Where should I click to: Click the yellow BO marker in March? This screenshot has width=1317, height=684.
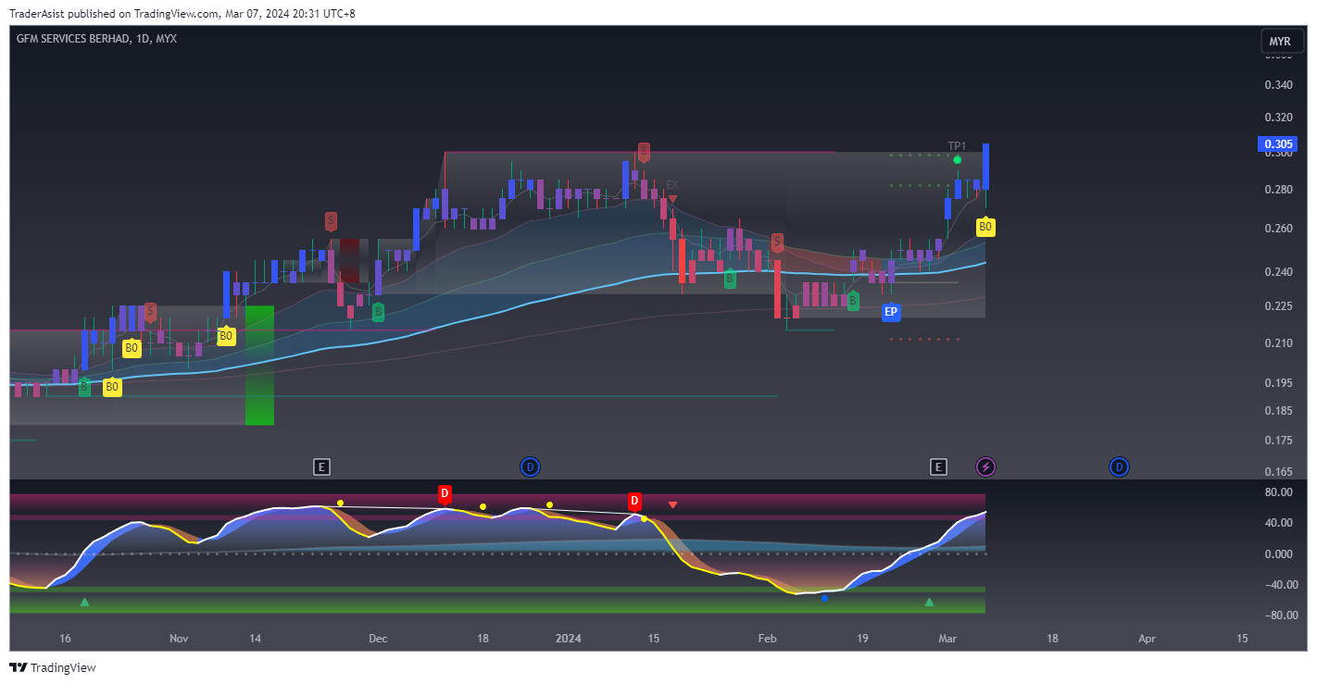(x=985, y=226)
